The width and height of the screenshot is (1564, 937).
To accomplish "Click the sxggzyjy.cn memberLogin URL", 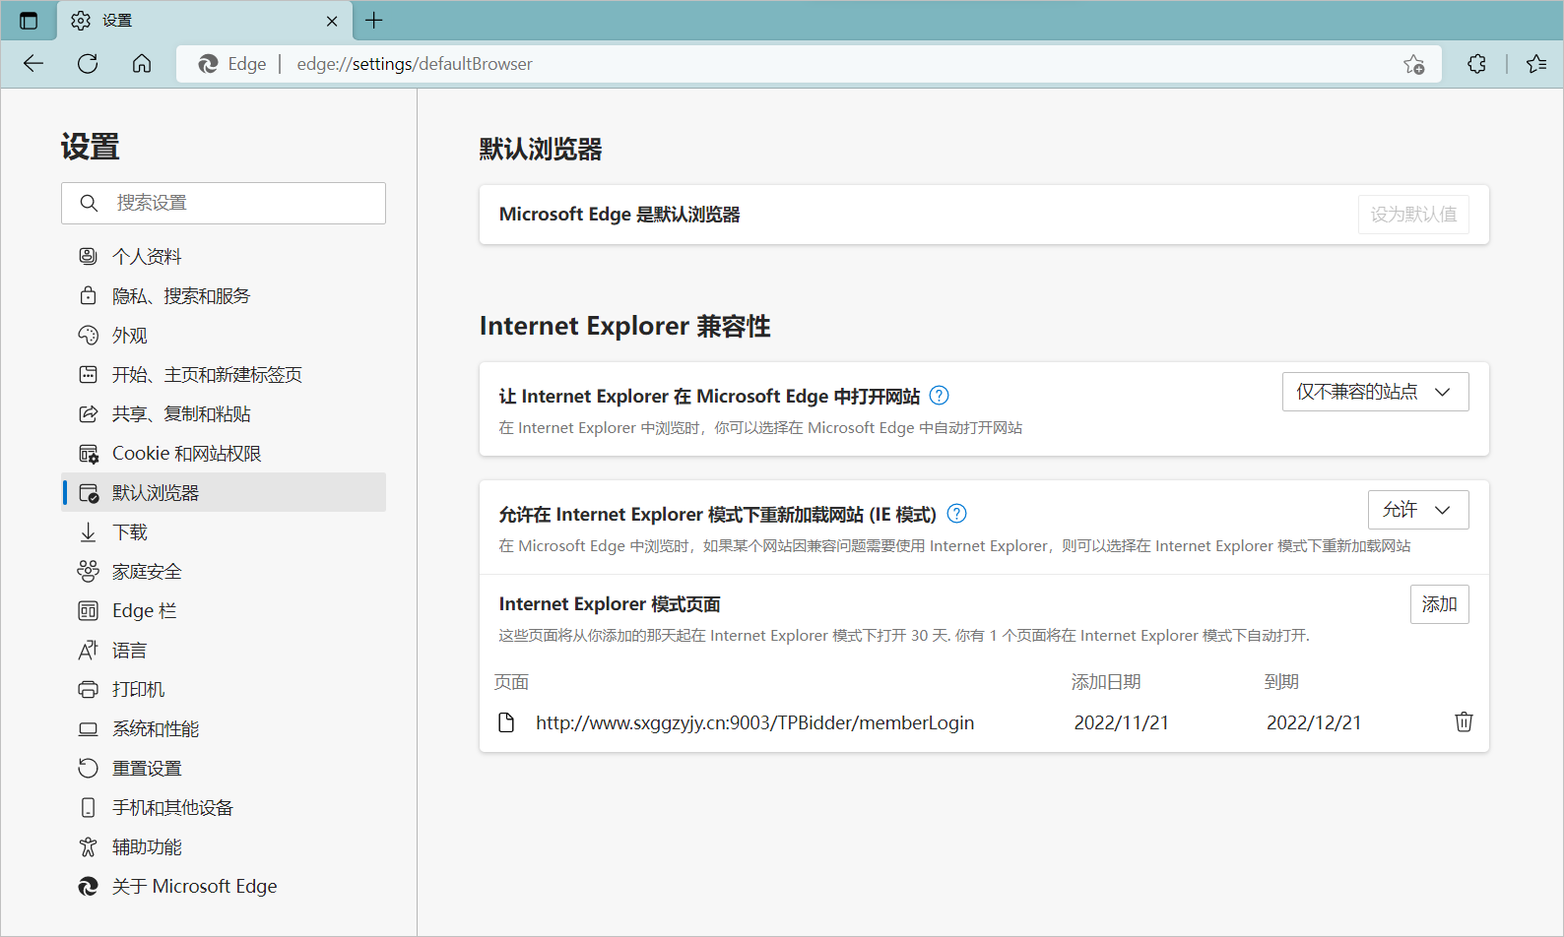I will pyautogui.click(x=754, y=722).
